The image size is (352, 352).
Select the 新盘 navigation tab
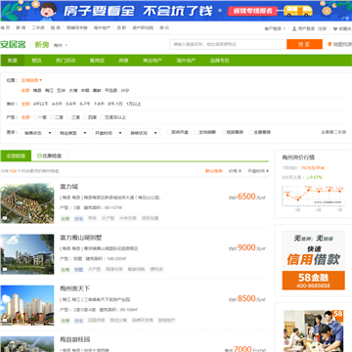click(x=13, y=61)
